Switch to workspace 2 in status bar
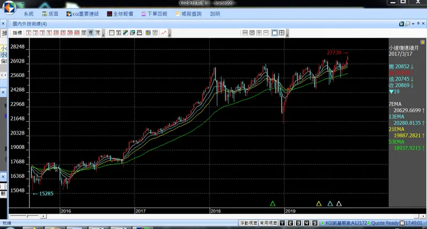Screen dimensions: 427x229 click(x=290, y=223)
